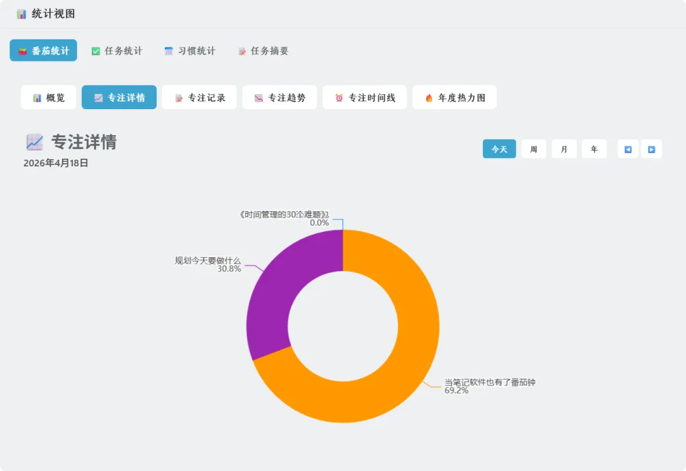Select the 概览 sub-tab

[48, 98]
